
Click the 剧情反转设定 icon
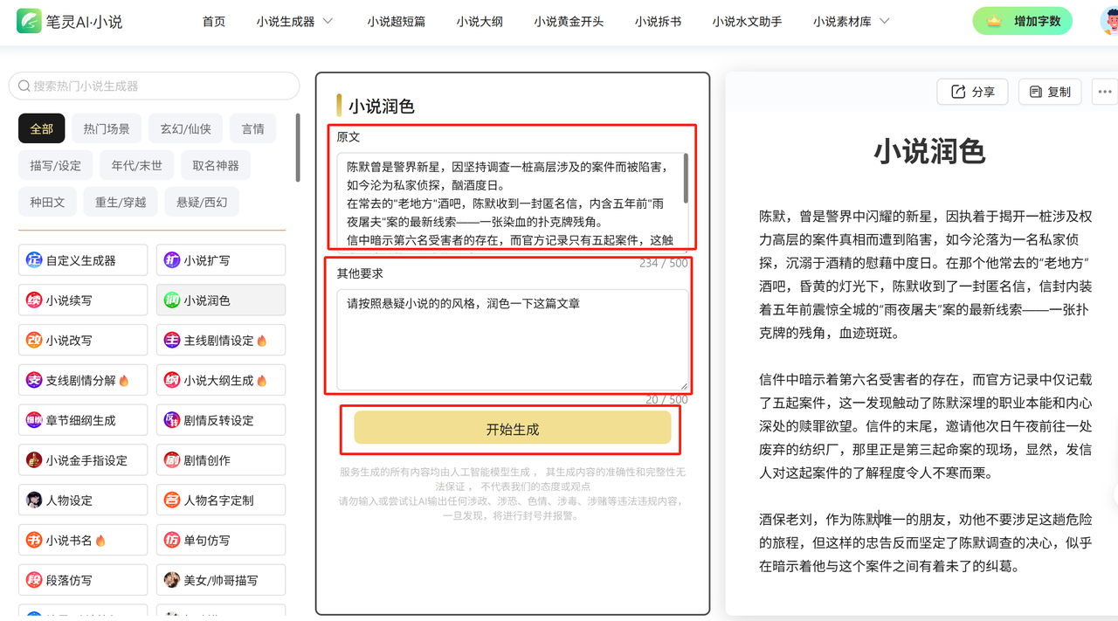(x=172, y=420)
